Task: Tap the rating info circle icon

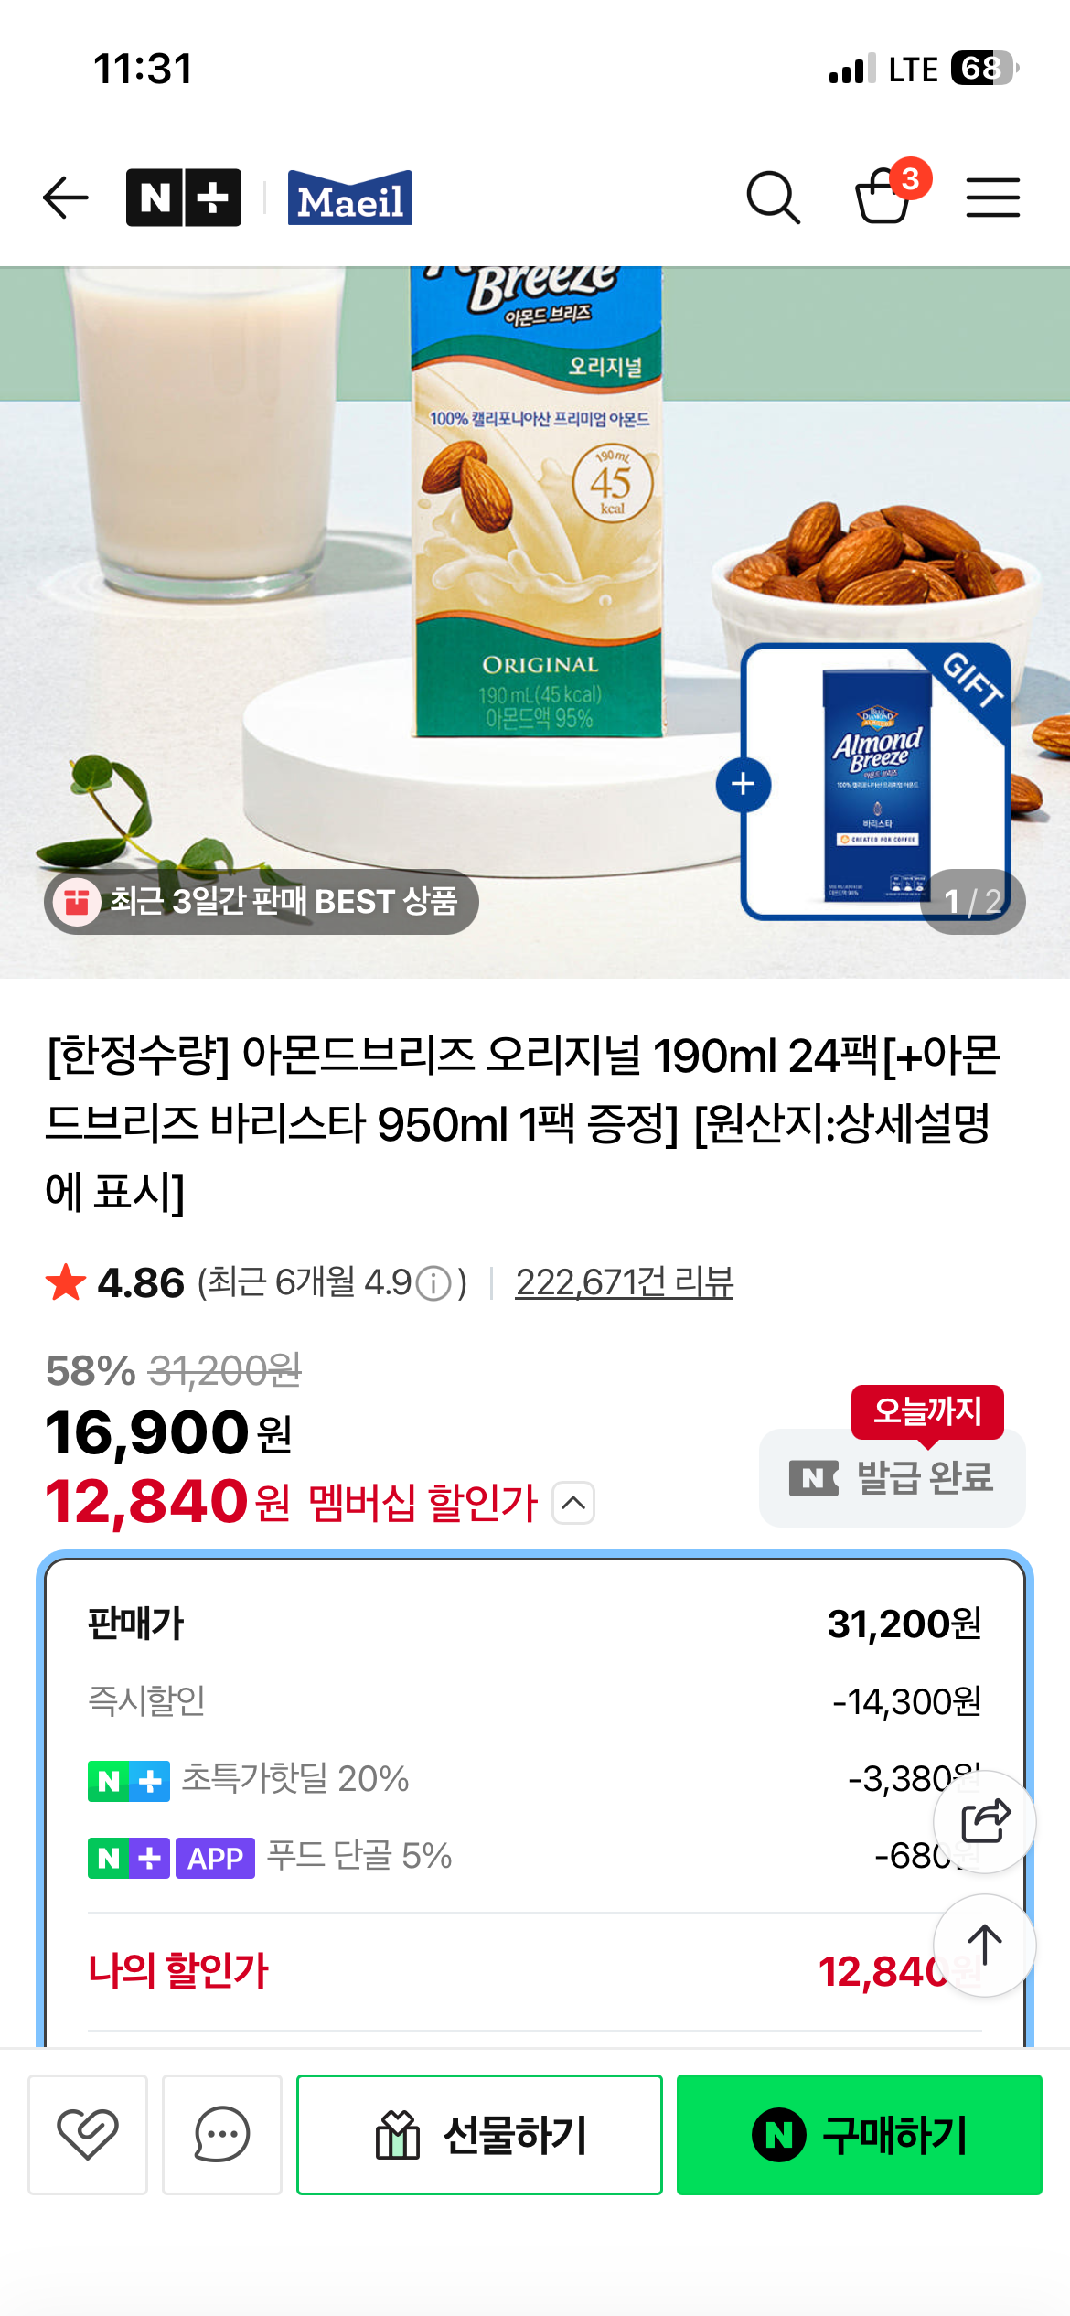Action: [433, 1283]
